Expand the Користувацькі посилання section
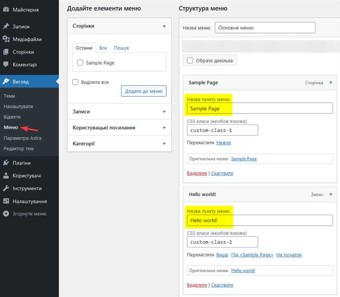This screenshot has width=340, height=297. click(164, 128)
